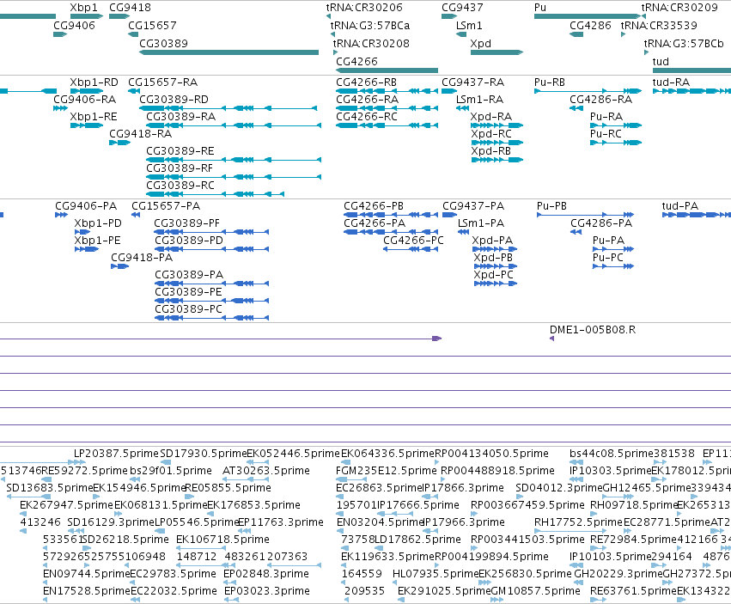Click the Xpd-RB transcript label
Image resolution: width=731 pixels, height=604 pixels.
coord(490,151)
